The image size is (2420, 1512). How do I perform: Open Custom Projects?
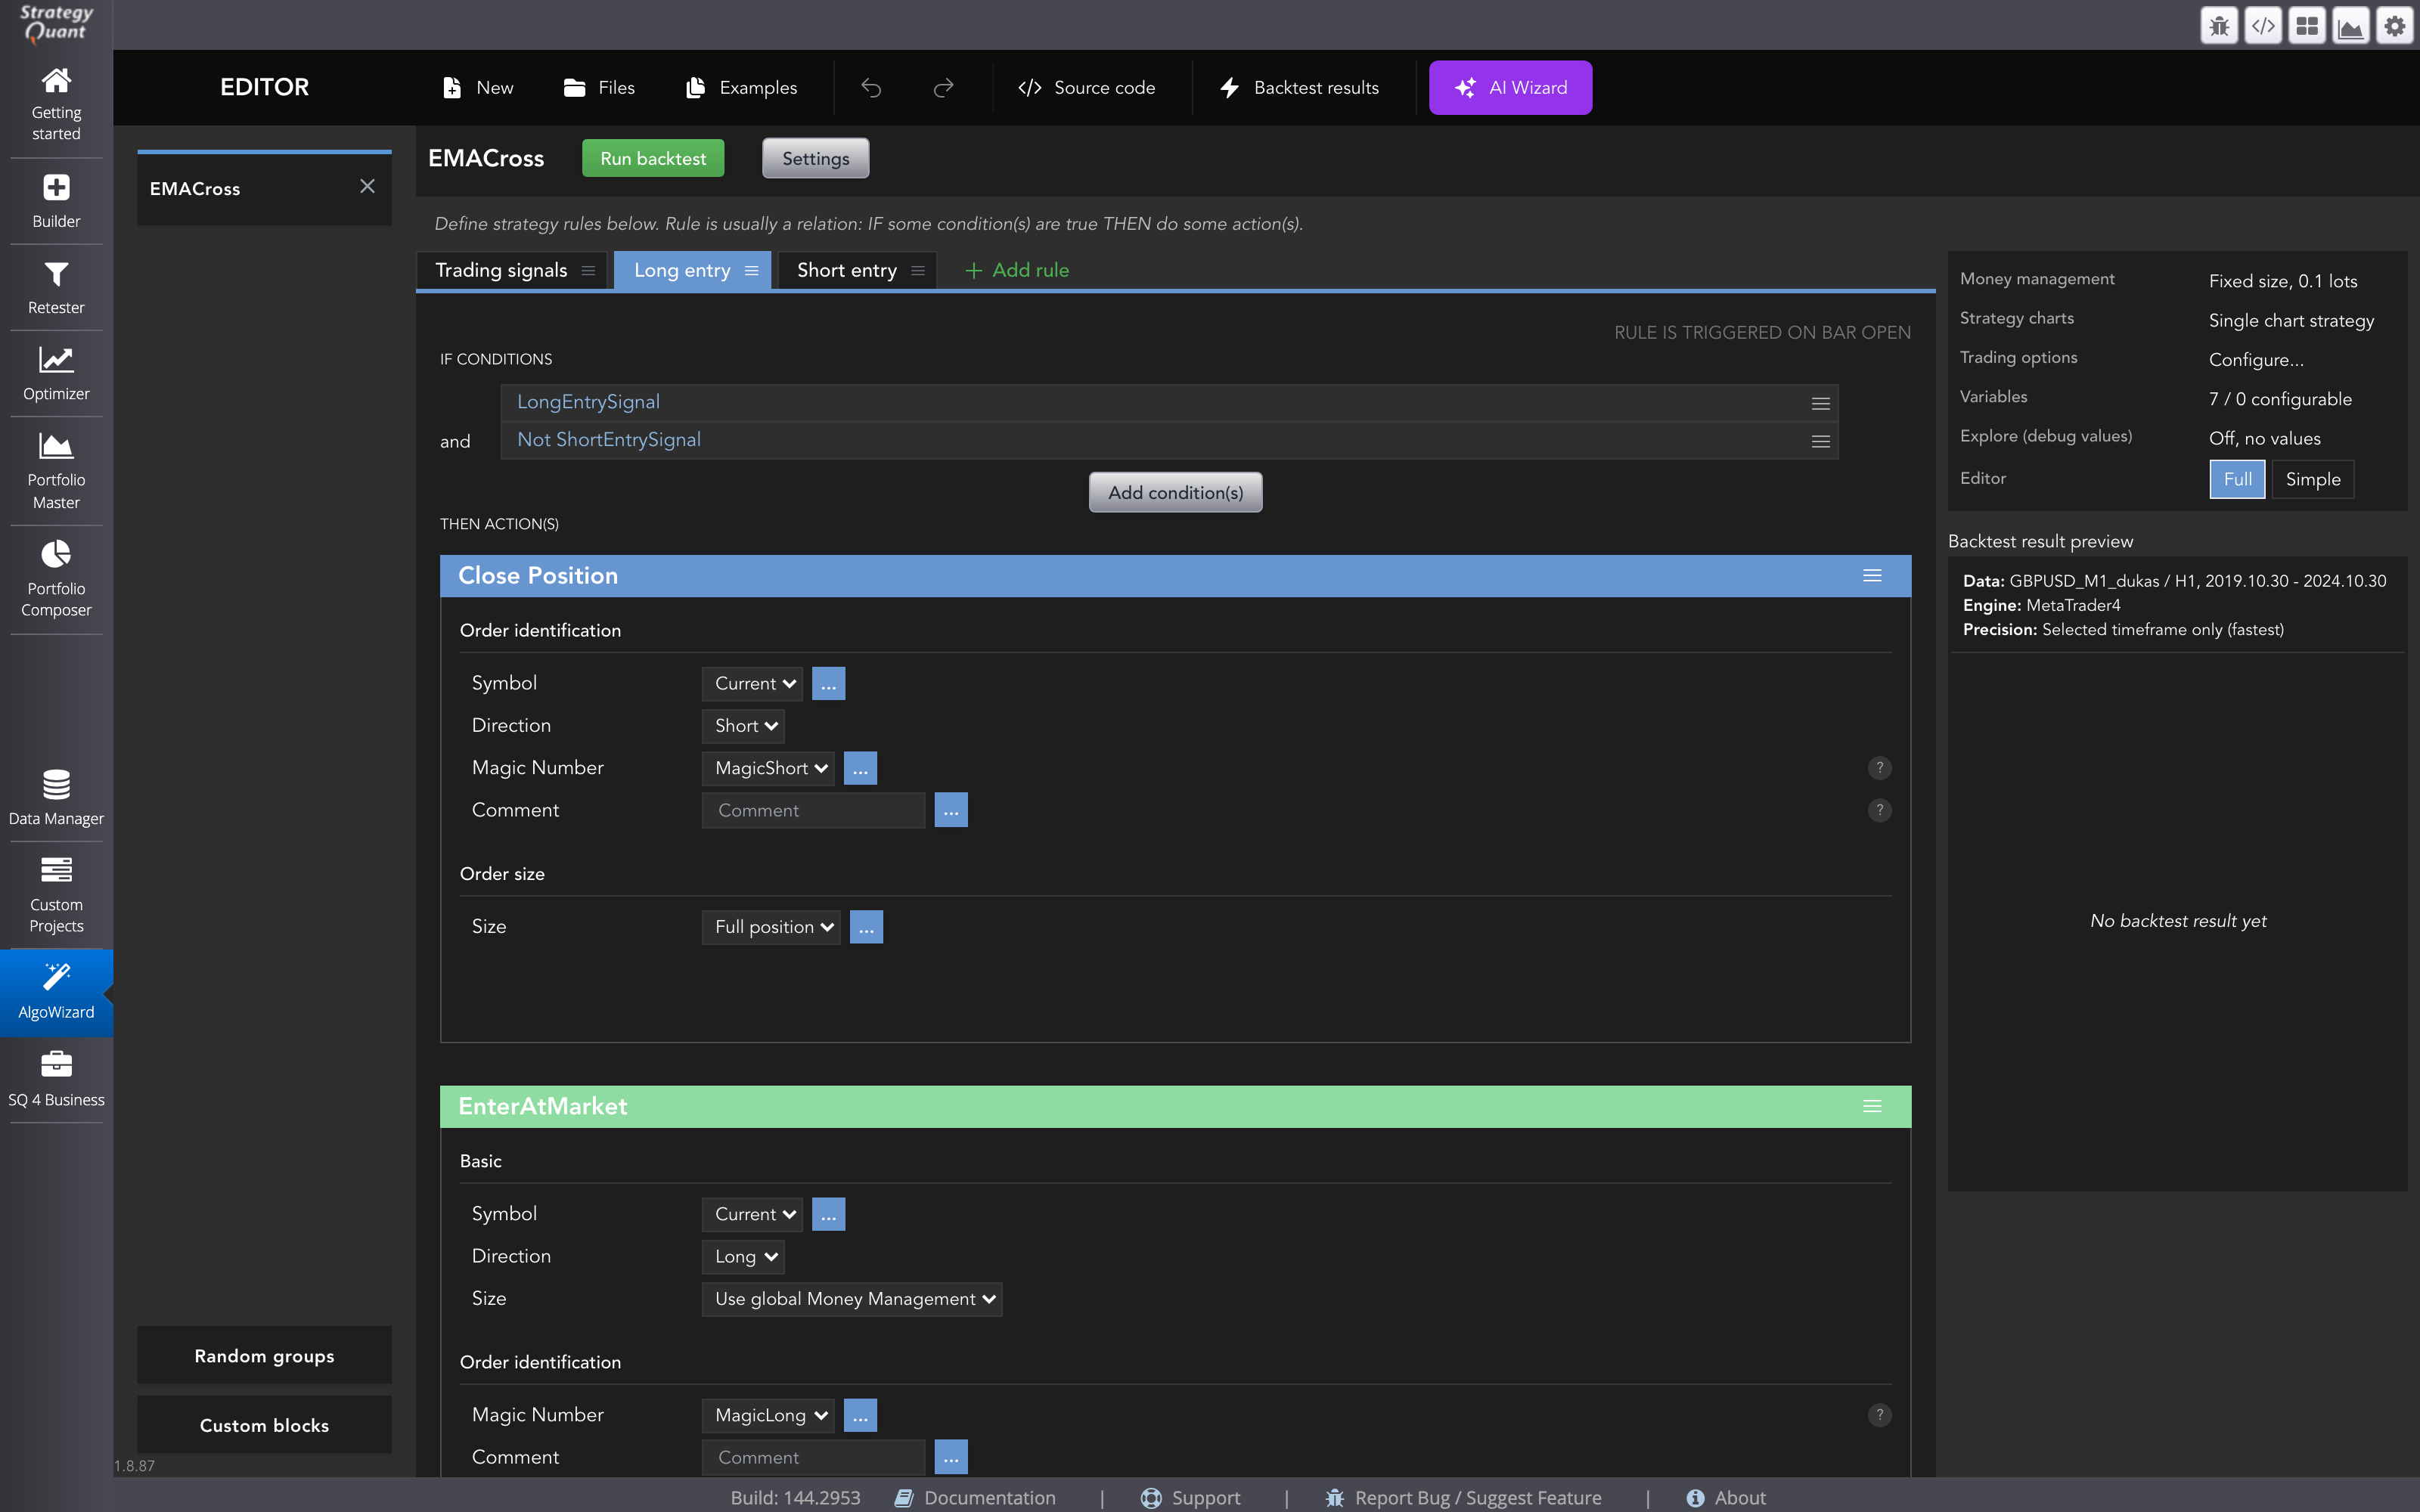coord(56,894)
